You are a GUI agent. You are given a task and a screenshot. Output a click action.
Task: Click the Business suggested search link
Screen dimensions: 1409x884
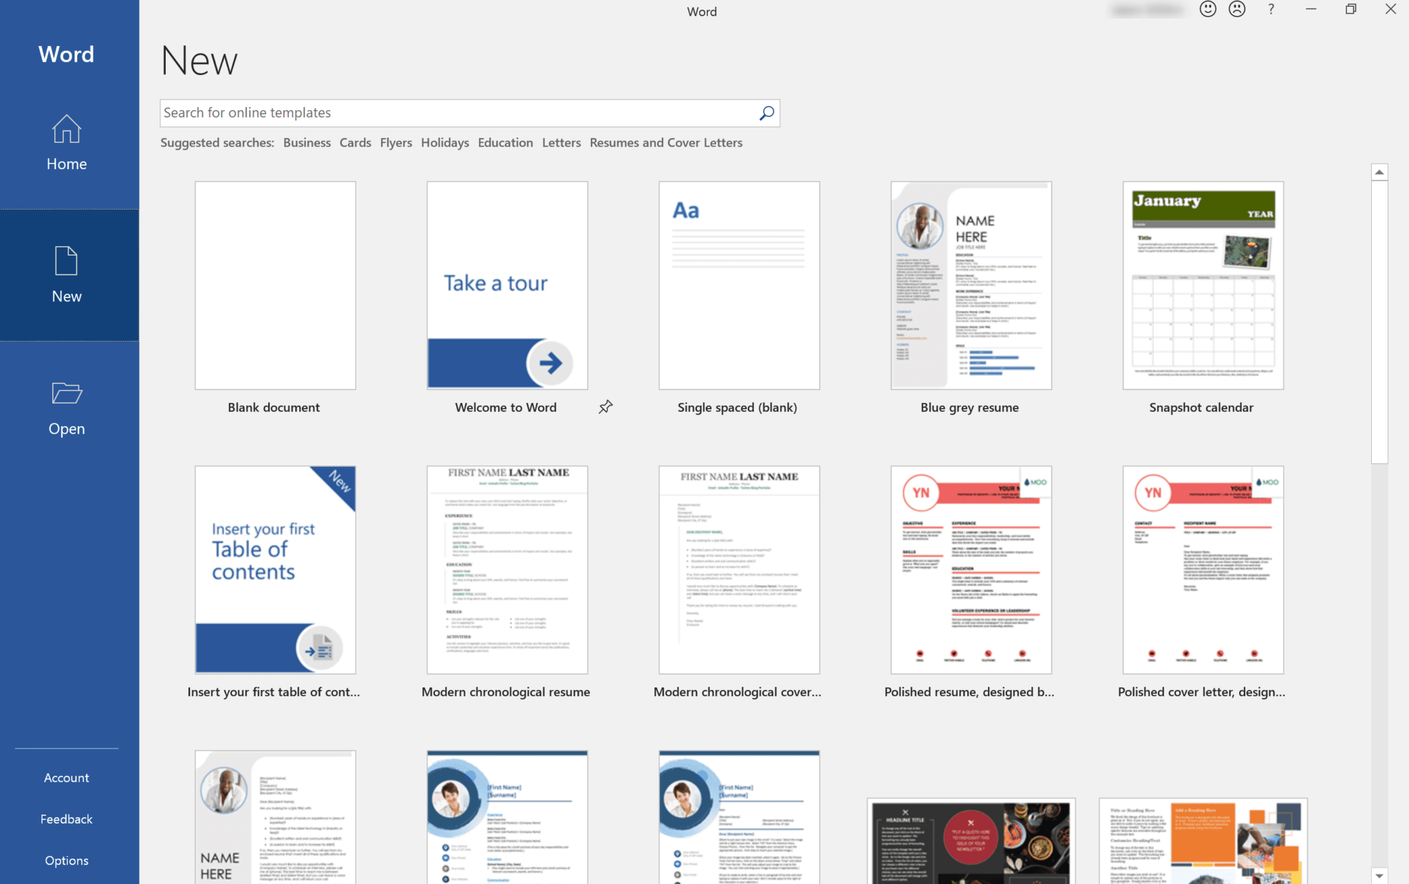pyautogui.click(x=307, y=142)
